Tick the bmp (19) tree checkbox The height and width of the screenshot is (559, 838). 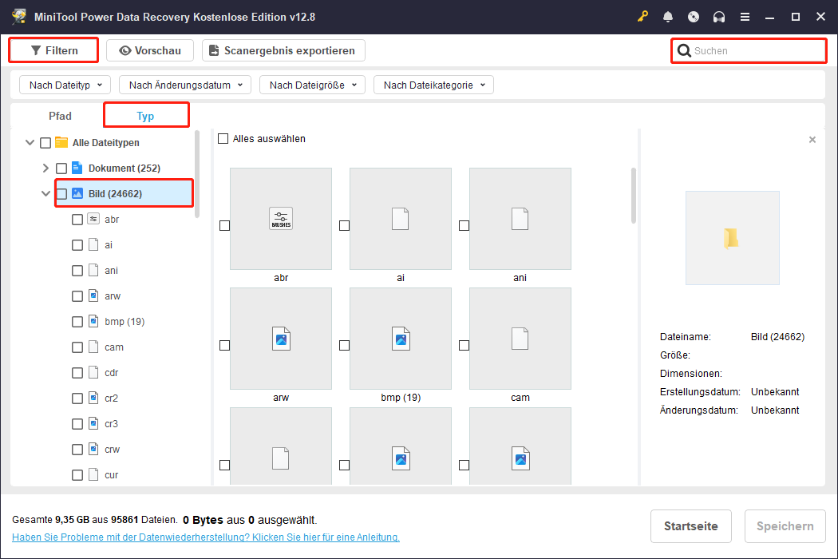[77, 322]
